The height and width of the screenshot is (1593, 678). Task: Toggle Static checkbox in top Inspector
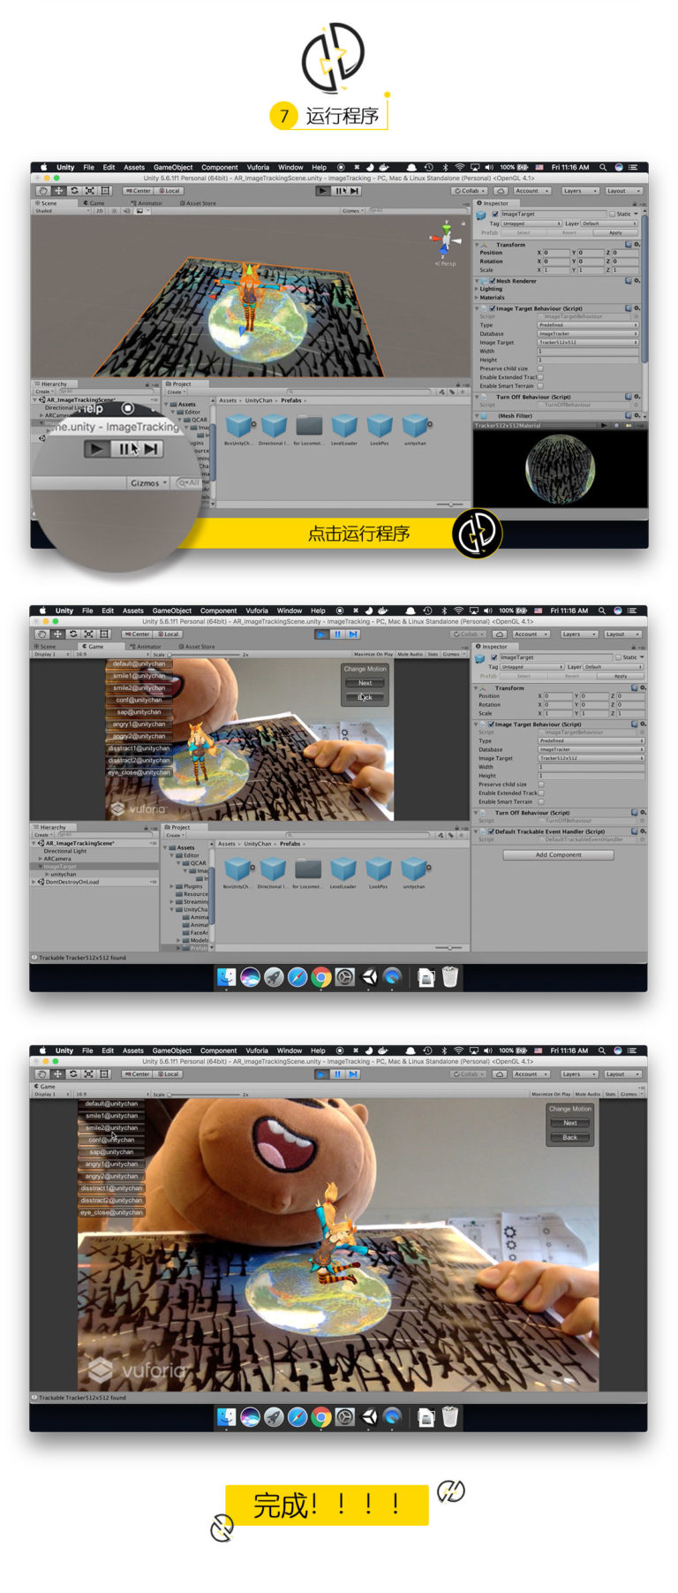point(612,214)
